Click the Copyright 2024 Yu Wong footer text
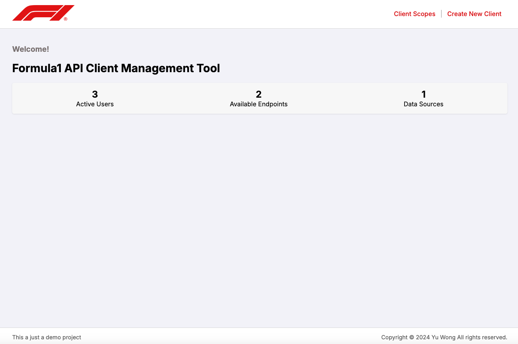Viewport: 518px width, 344px height. [x=444, y=337]
